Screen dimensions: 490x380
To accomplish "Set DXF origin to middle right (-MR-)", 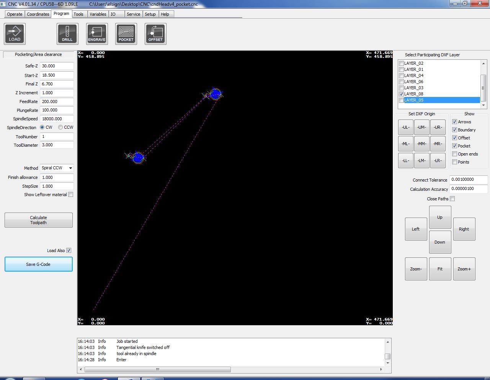I will [x=438, y=144].
